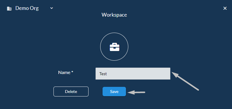
Task: Click the Name * field label
Action: pos(66,72)
